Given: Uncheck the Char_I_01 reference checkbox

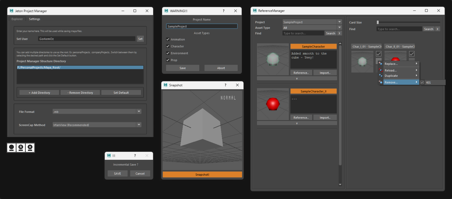Looking at the screenshot, I should point(379,54).
